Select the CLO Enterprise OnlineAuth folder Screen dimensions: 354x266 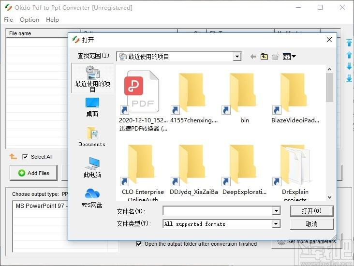[x=143, y=172]
